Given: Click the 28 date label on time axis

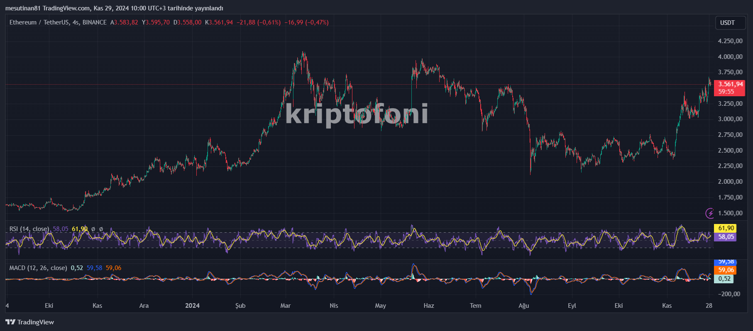Looking at the screenshot, I should coord(709,306).
